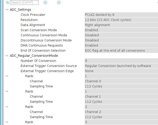This screenshot has width=158, height=125.
Task: Change the Data Alignment Right alignment value
Action: [x=121, y=25]
